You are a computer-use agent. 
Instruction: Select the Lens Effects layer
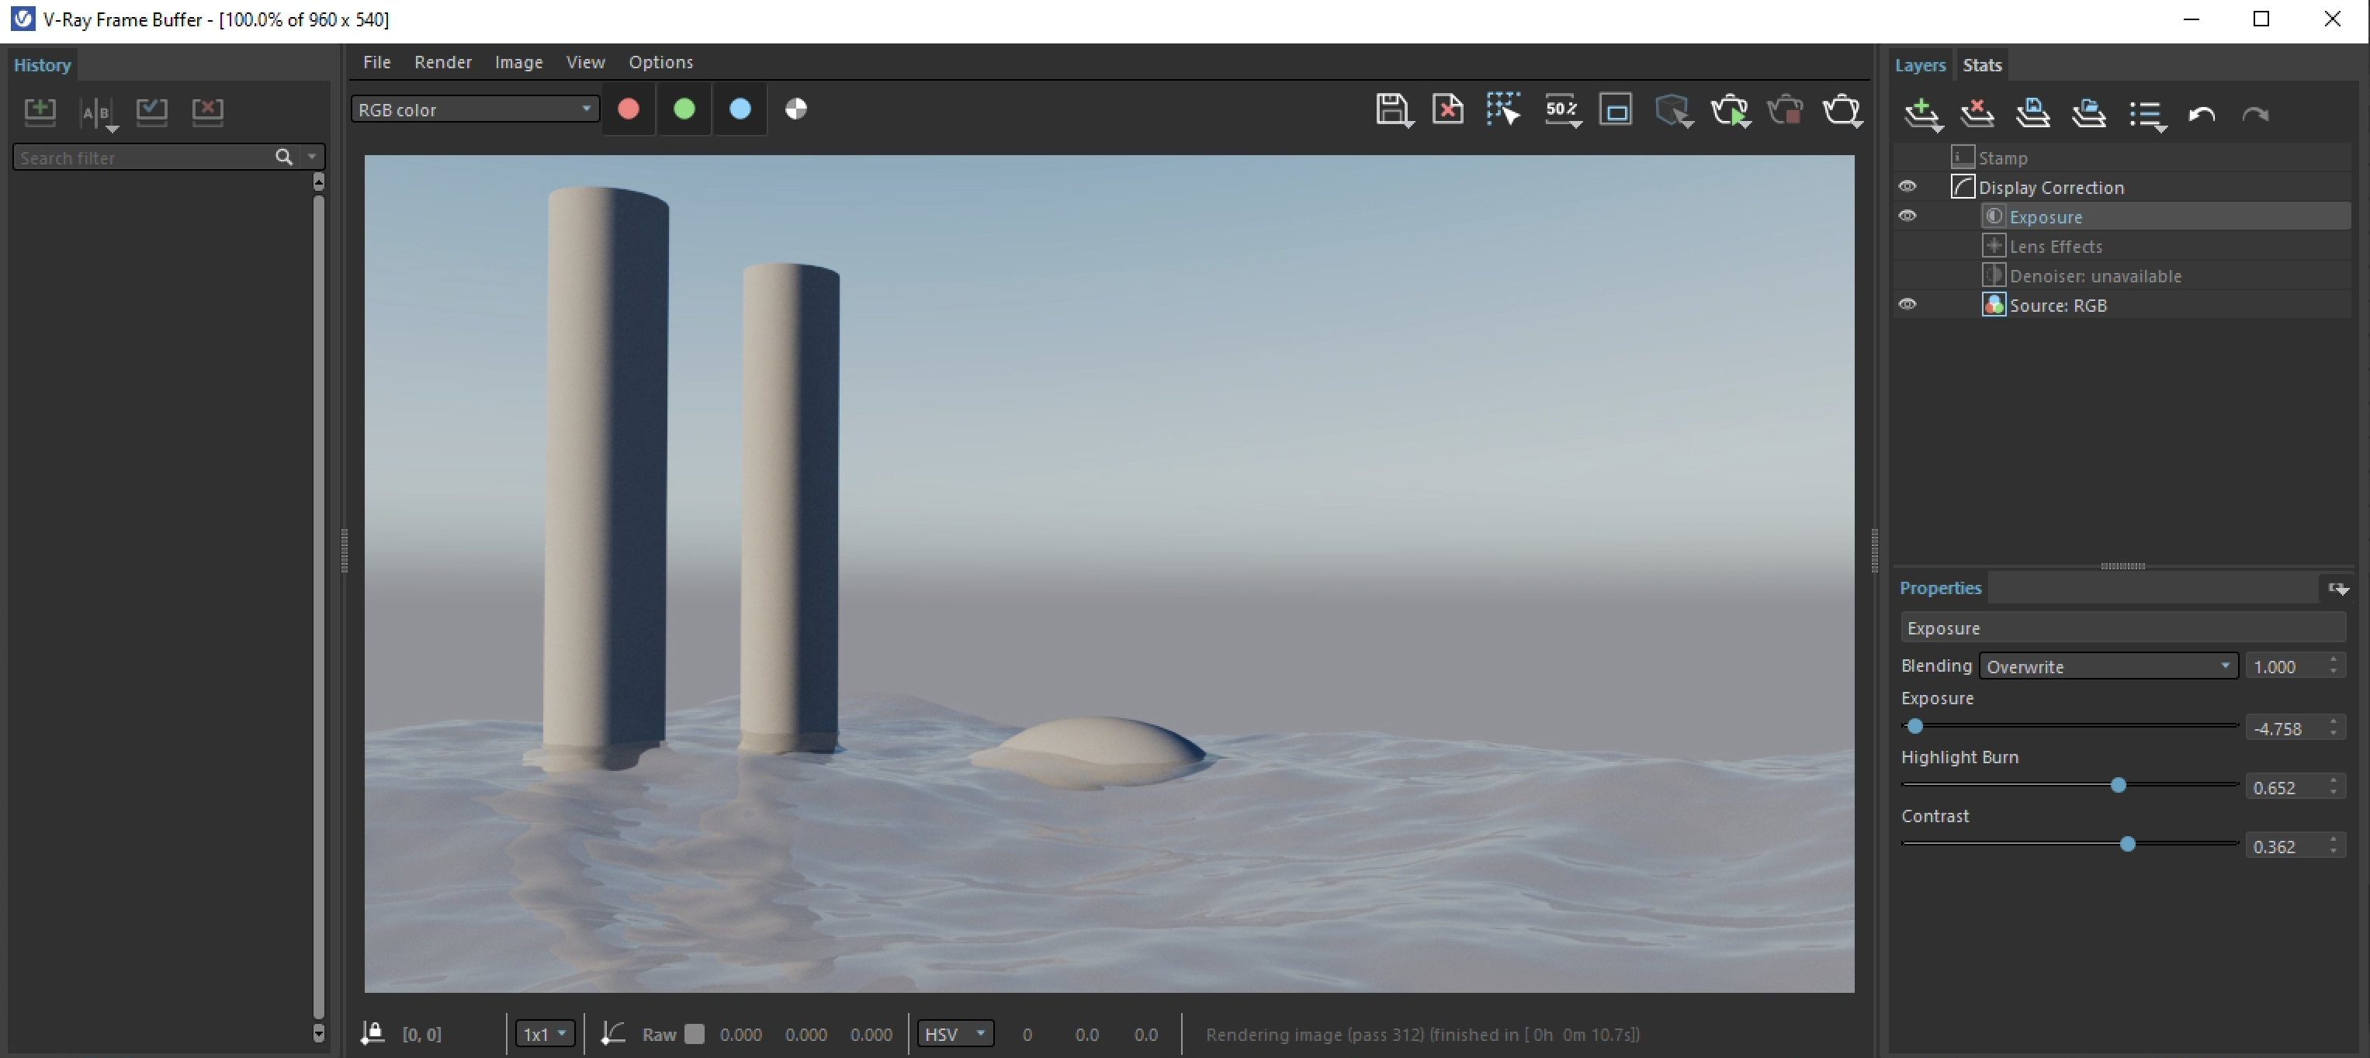click(x=2057, y=247)
